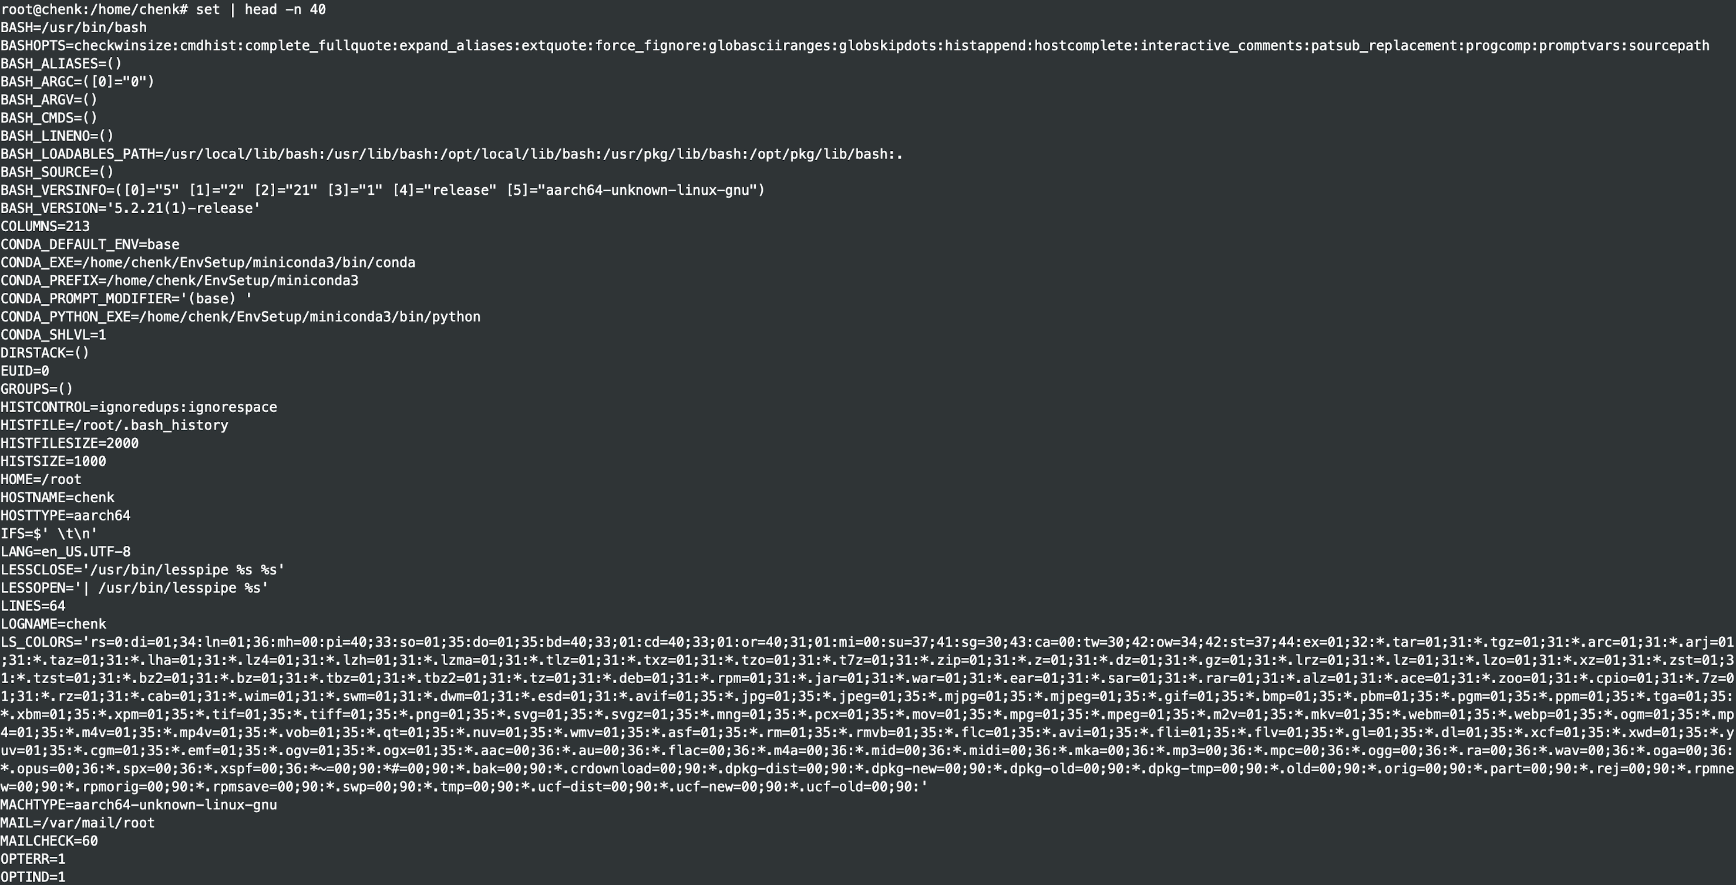Click the CONDA_PYTHON_EXE path line
The image size is (1736, 885).
241,316
